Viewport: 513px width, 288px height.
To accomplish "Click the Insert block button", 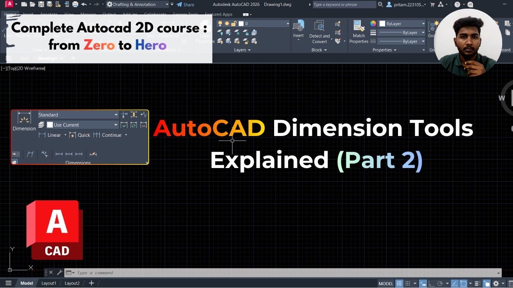I will [x=299, y=30].
